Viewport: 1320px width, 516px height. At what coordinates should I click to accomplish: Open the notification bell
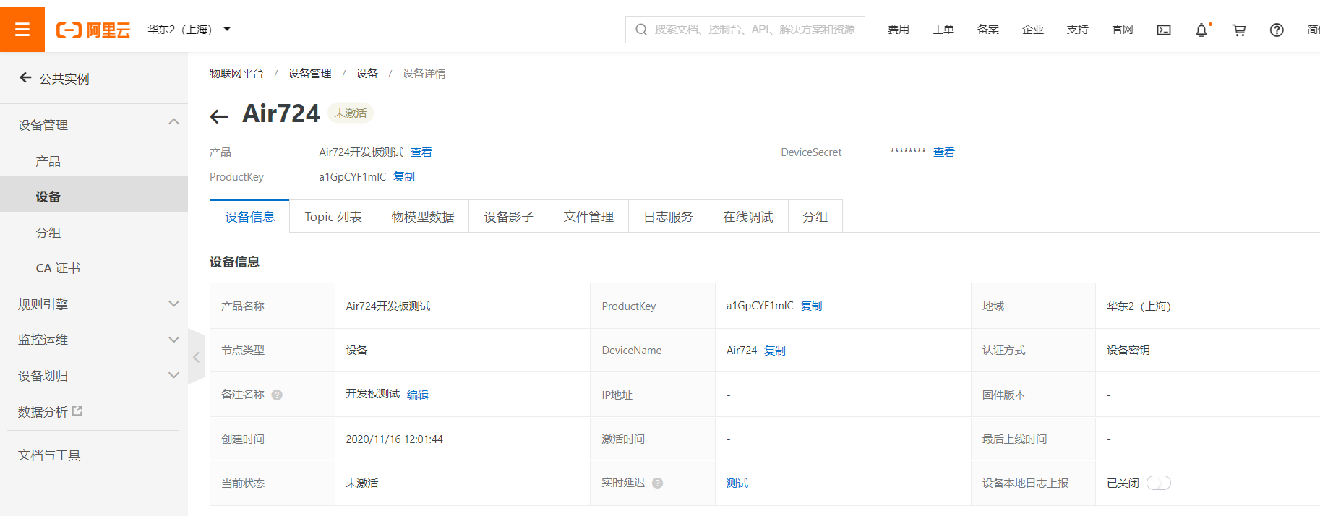point(1201,30)
